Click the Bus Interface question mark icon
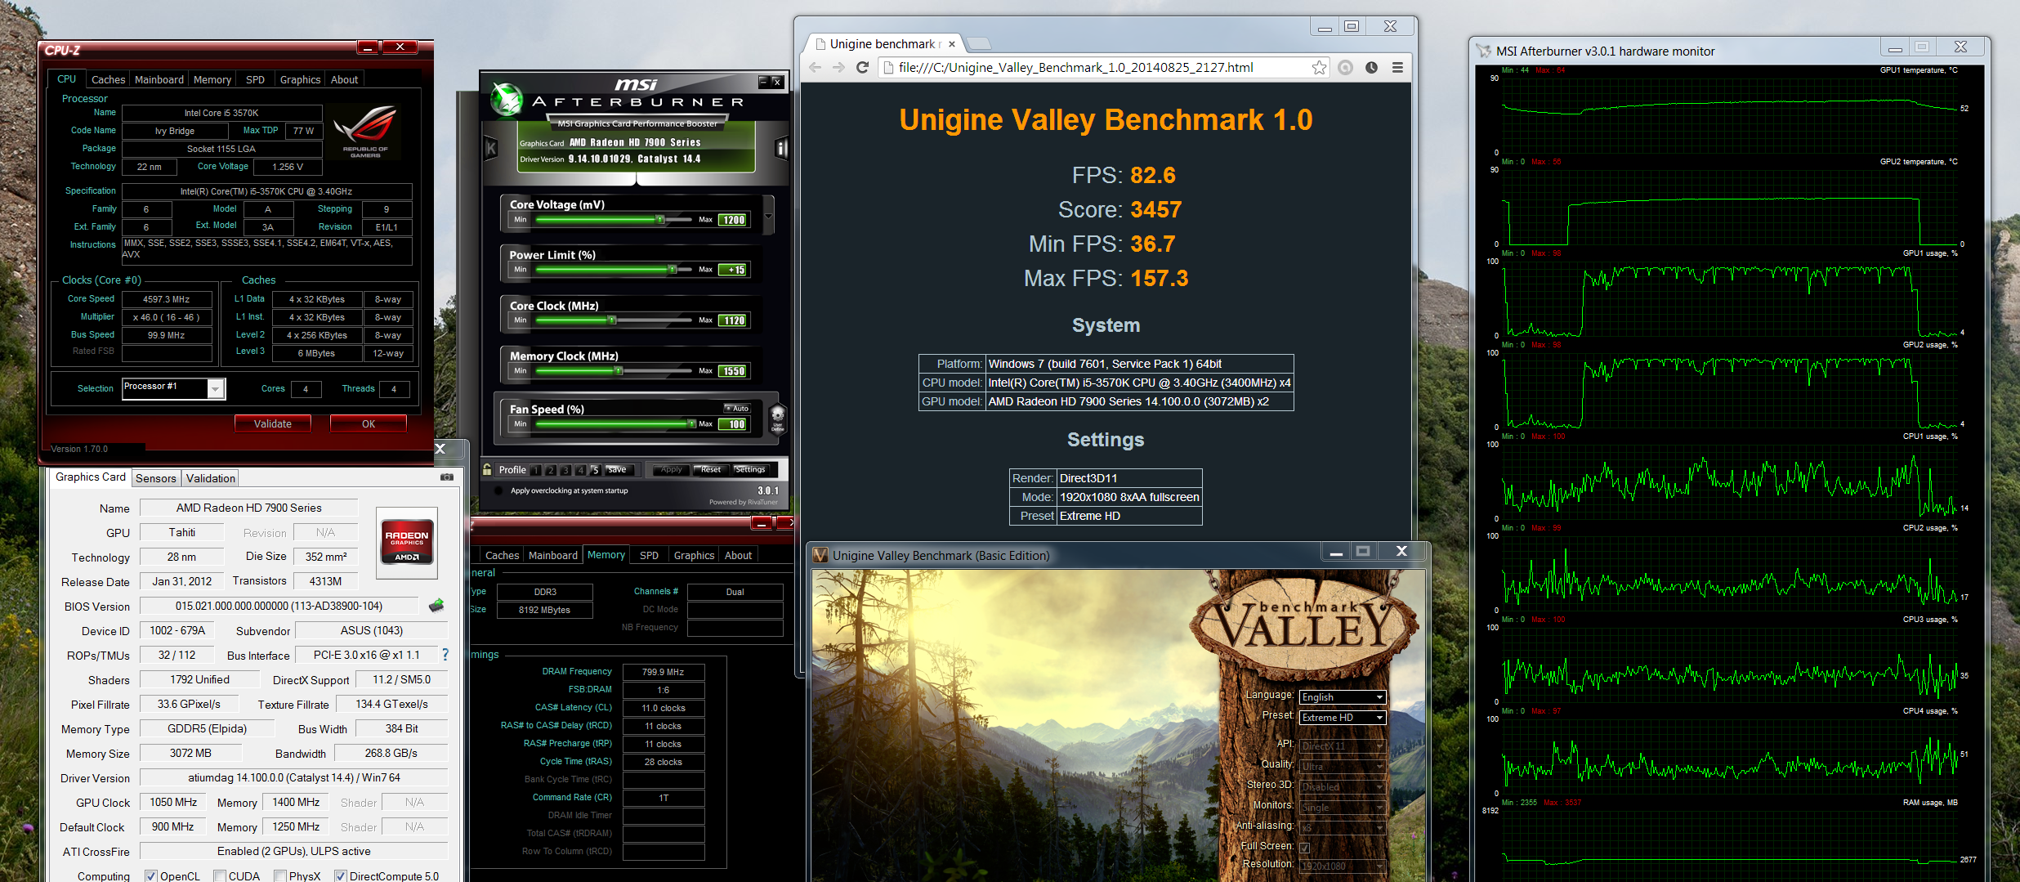2020x882 pixels. [445, 655]
